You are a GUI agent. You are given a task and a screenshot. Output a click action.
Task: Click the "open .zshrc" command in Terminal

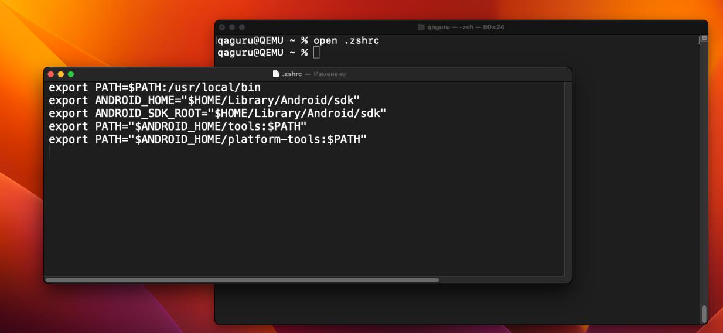click(x=346, y=40)
